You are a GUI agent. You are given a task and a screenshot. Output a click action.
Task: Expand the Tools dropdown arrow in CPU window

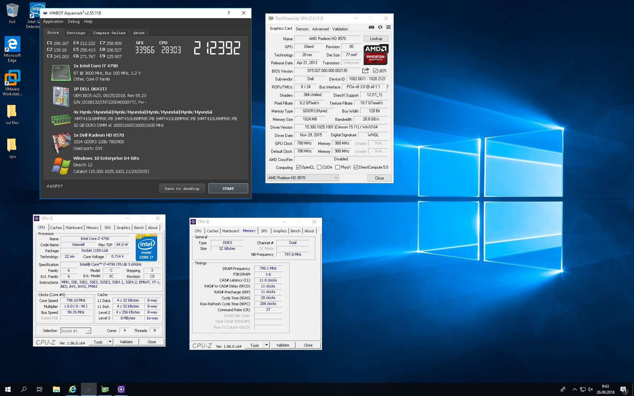point(110,342)
